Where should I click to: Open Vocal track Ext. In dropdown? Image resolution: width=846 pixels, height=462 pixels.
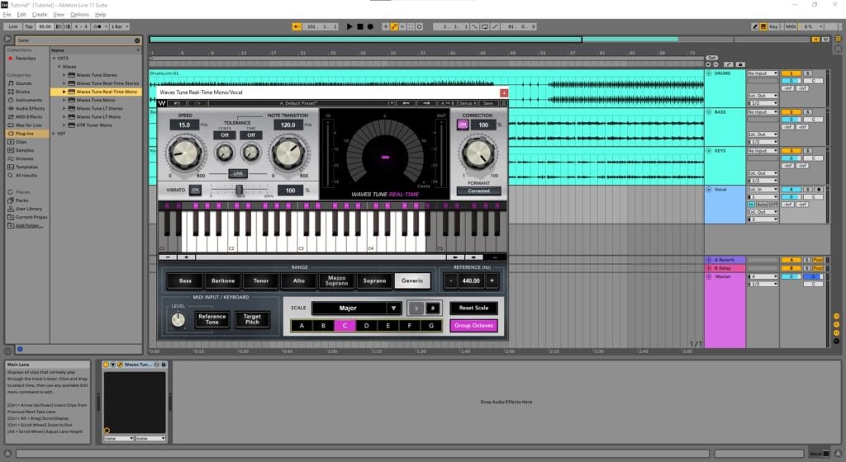[763, 190]
